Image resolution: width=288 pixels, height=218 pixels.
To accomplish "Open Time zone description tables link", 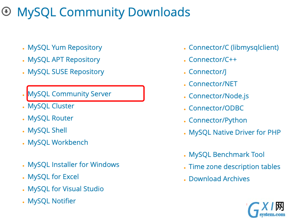I will (234, 167).
